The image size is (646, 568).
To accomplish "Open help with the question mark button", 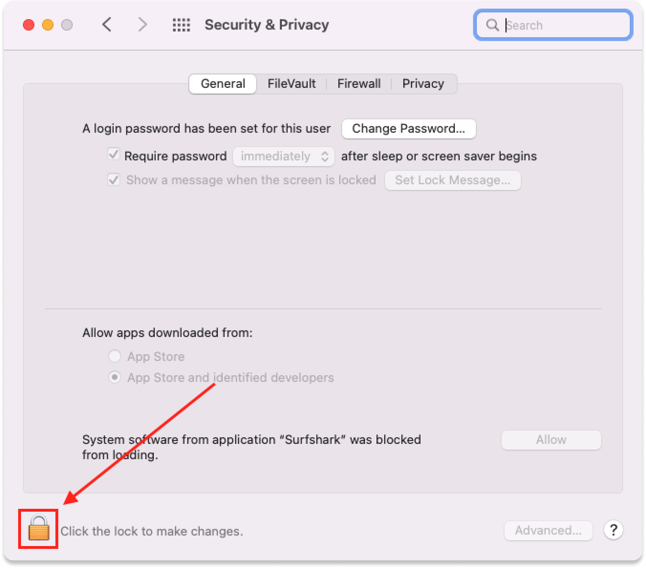I will (x=613, y=530).
